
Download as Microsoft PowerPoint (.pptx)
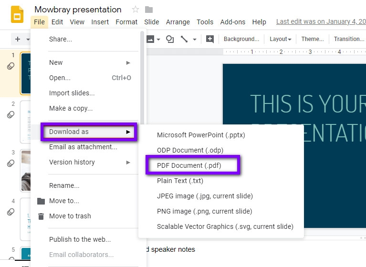click(x=221, y=135)
